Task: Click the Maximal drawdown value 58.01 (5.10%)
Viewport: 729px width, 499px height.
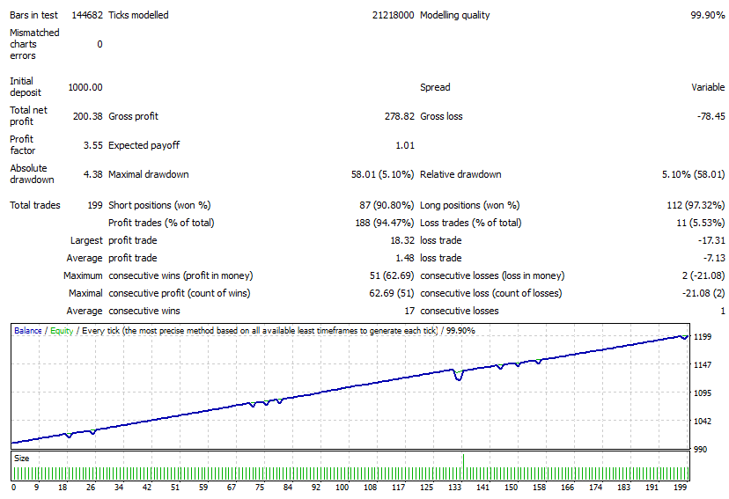Action: [x=382, y=174]
